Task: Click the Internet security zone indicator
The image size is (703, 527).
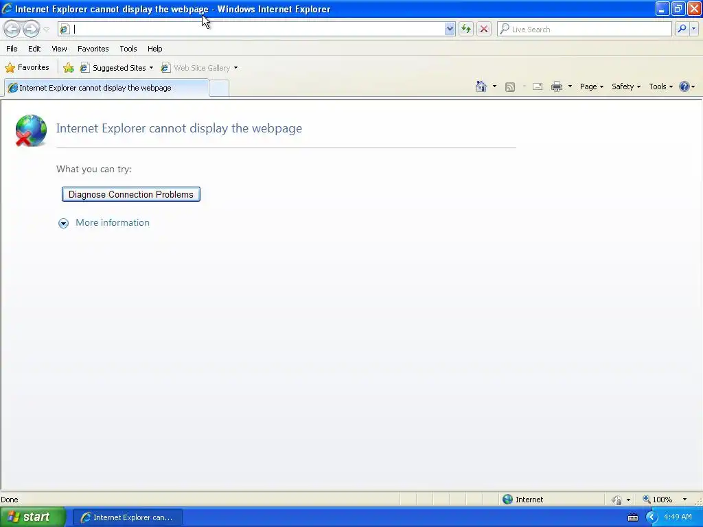Action: (x=522, y=500)
